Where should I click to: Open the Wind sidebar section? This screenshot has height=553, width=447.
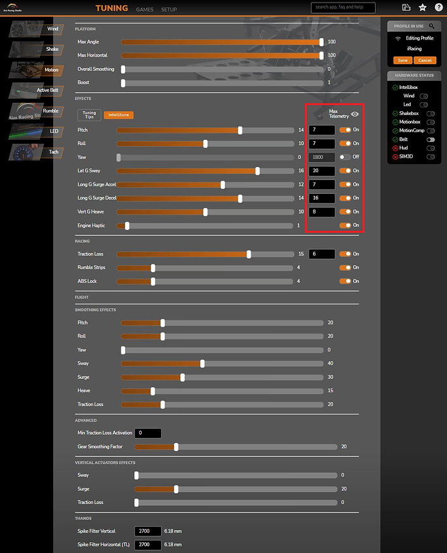coord(36,29)
